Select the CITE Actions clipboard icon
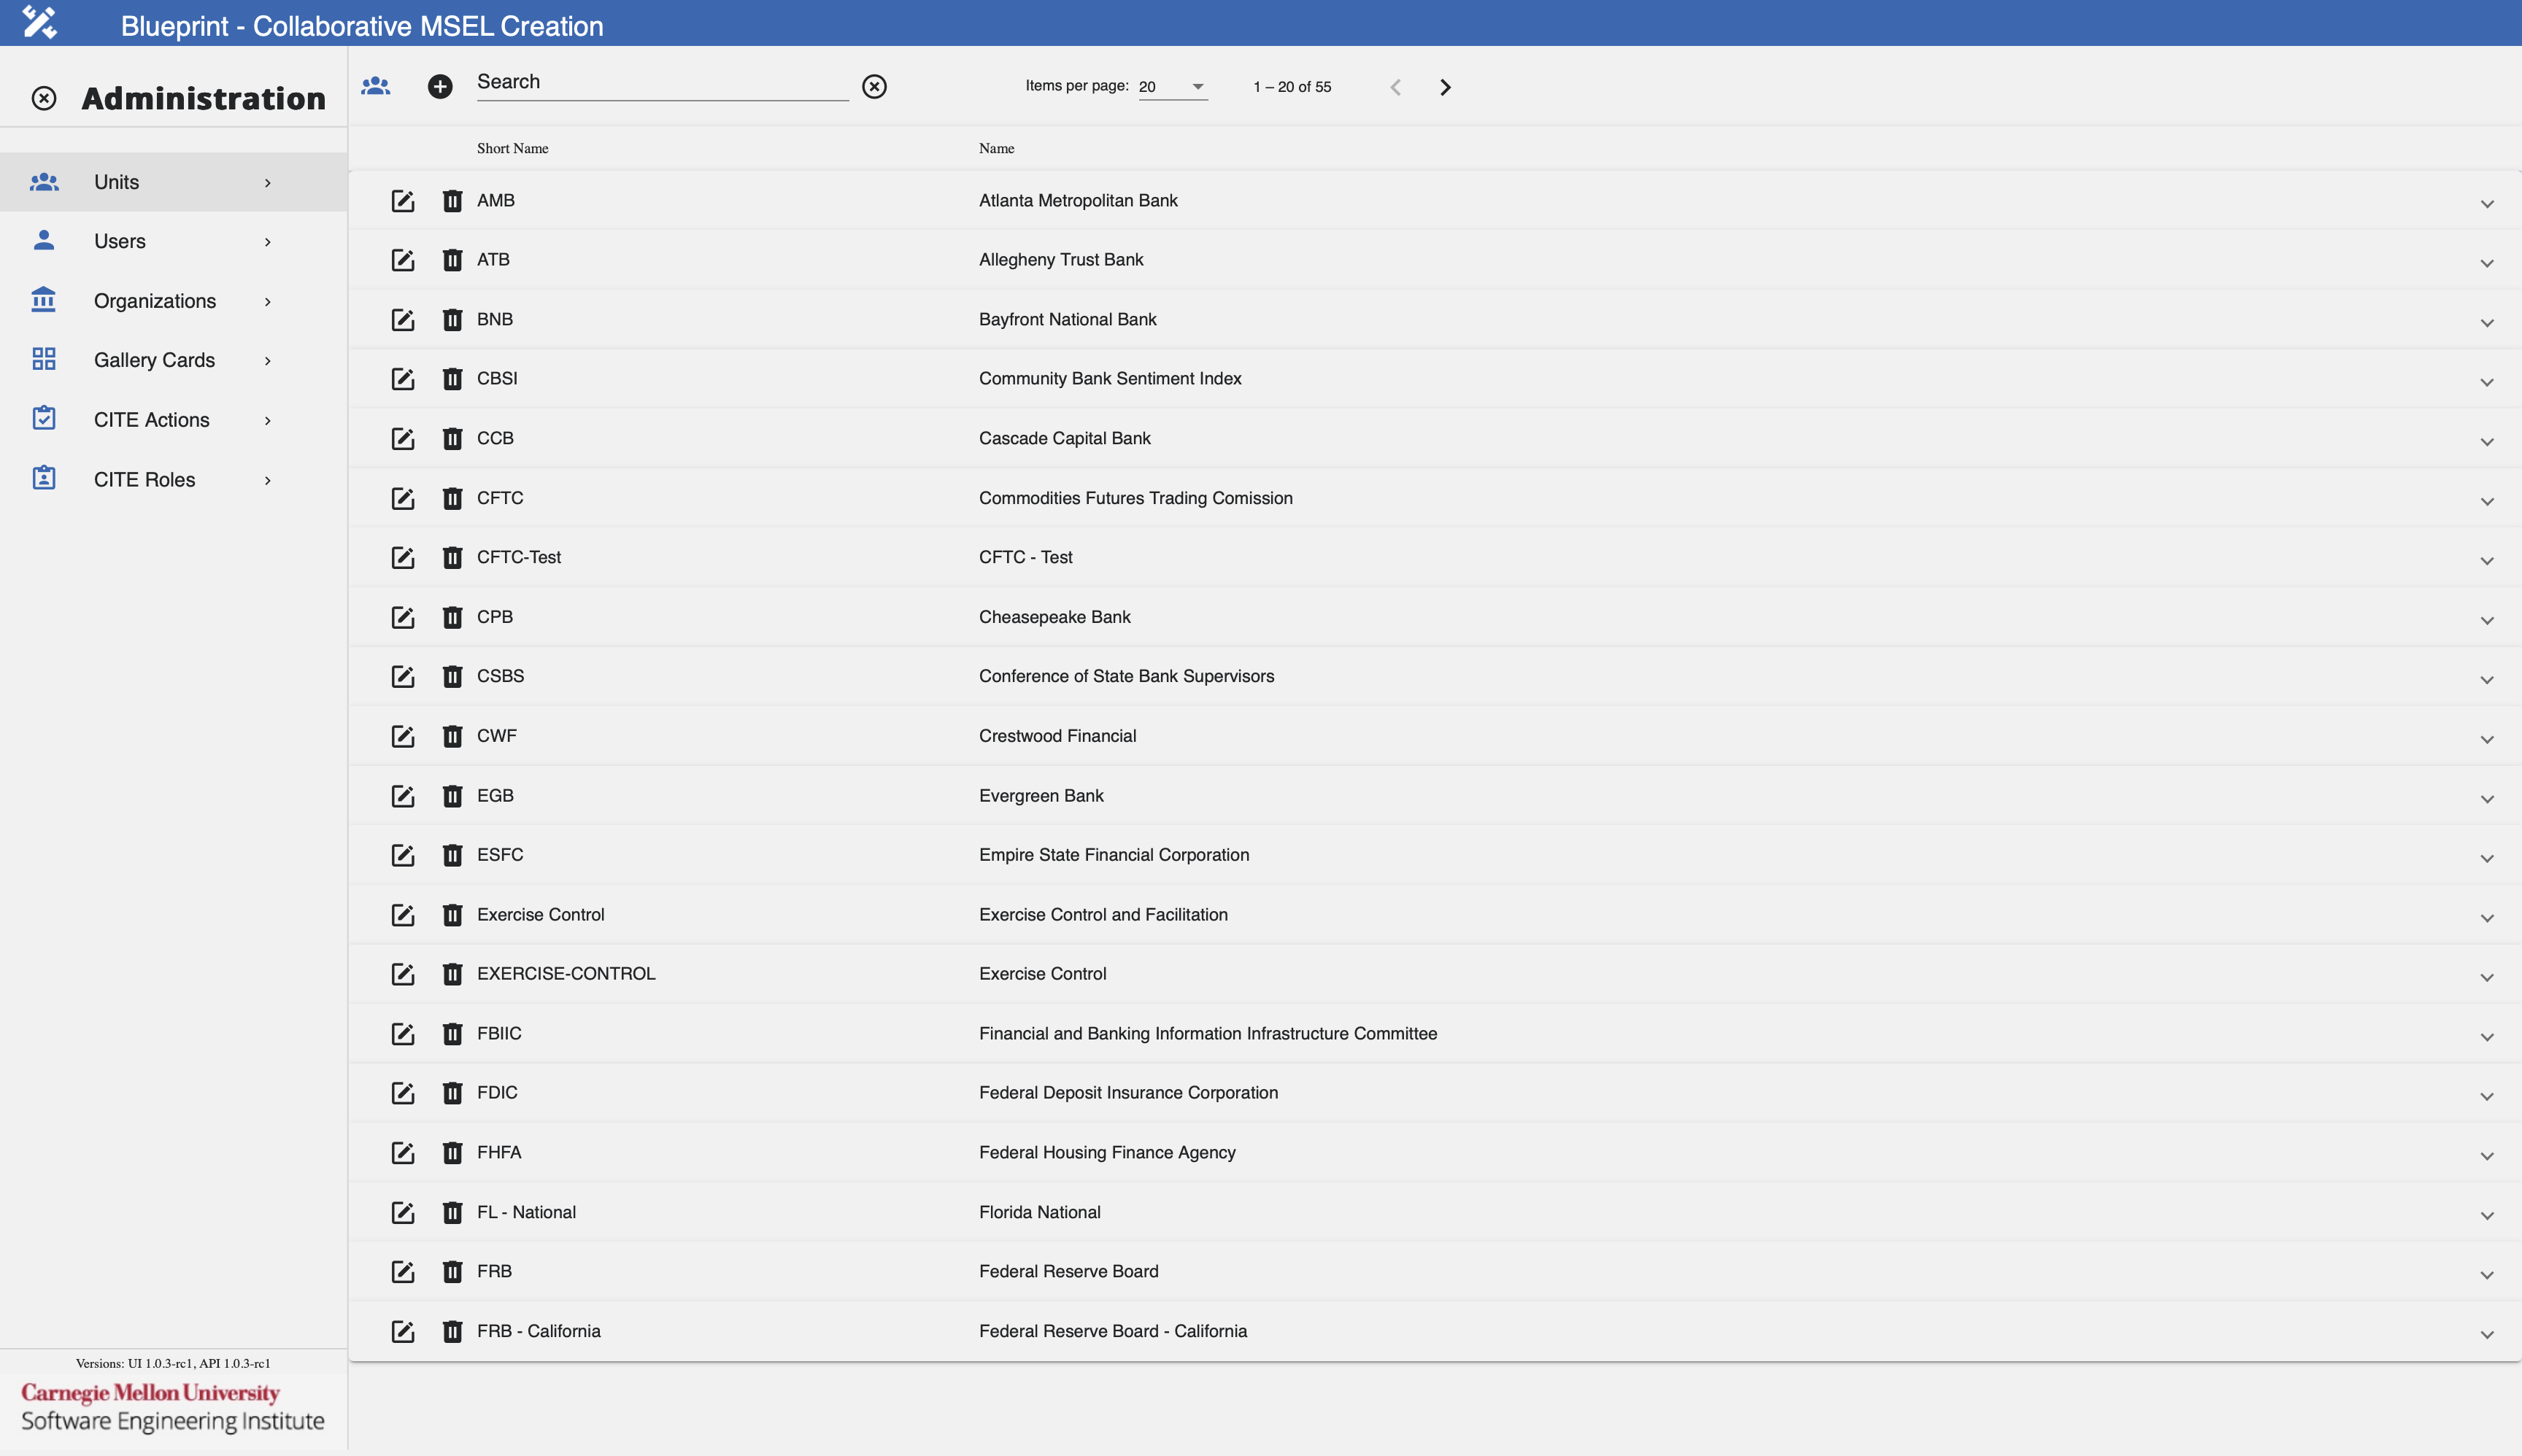2522x1456 pixels. point(44,419)
